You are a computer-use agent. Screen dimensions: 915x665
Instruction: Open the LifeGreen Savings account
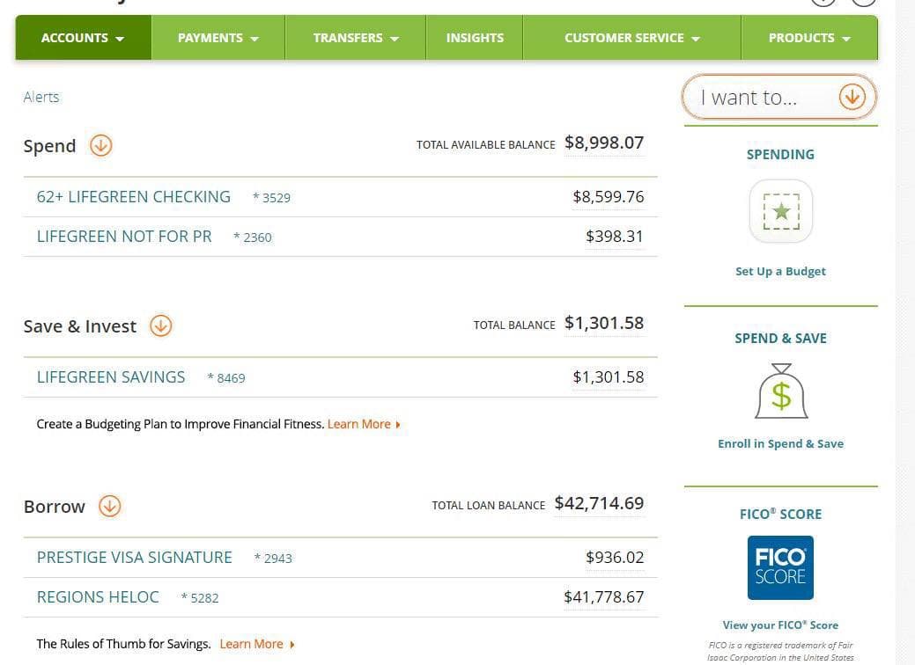(x=111, y=377)
